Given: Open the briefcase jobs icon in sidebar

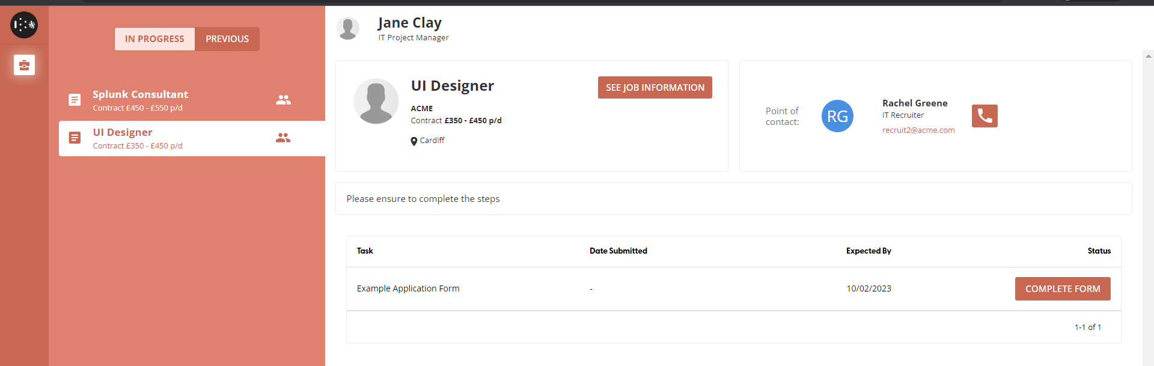Looking at the screenshot, I should (24, 65).
